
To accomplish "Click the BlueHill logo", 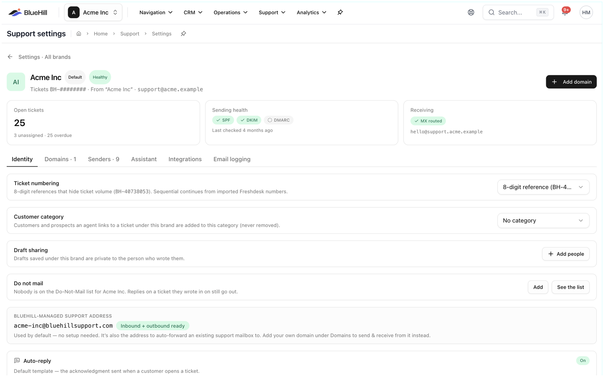I will point(28,13).
